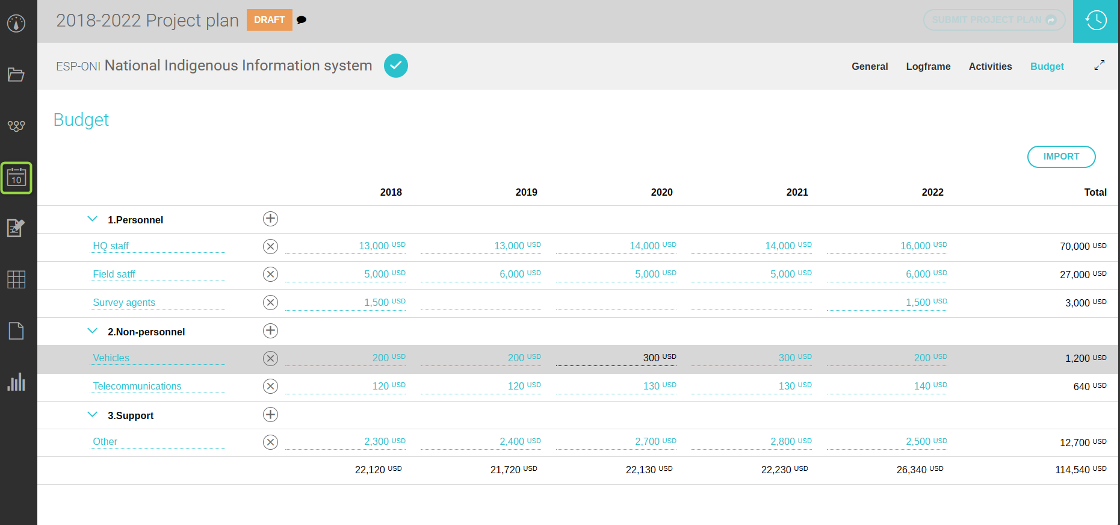Open the folder icon in sidebar
This screenshot has width=1120, height=525.
[16, 75]
